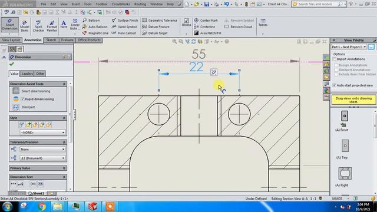The height and width of the screenshot is (212, 377).
Task: Open the Insert menu
Action: (75, 4)
